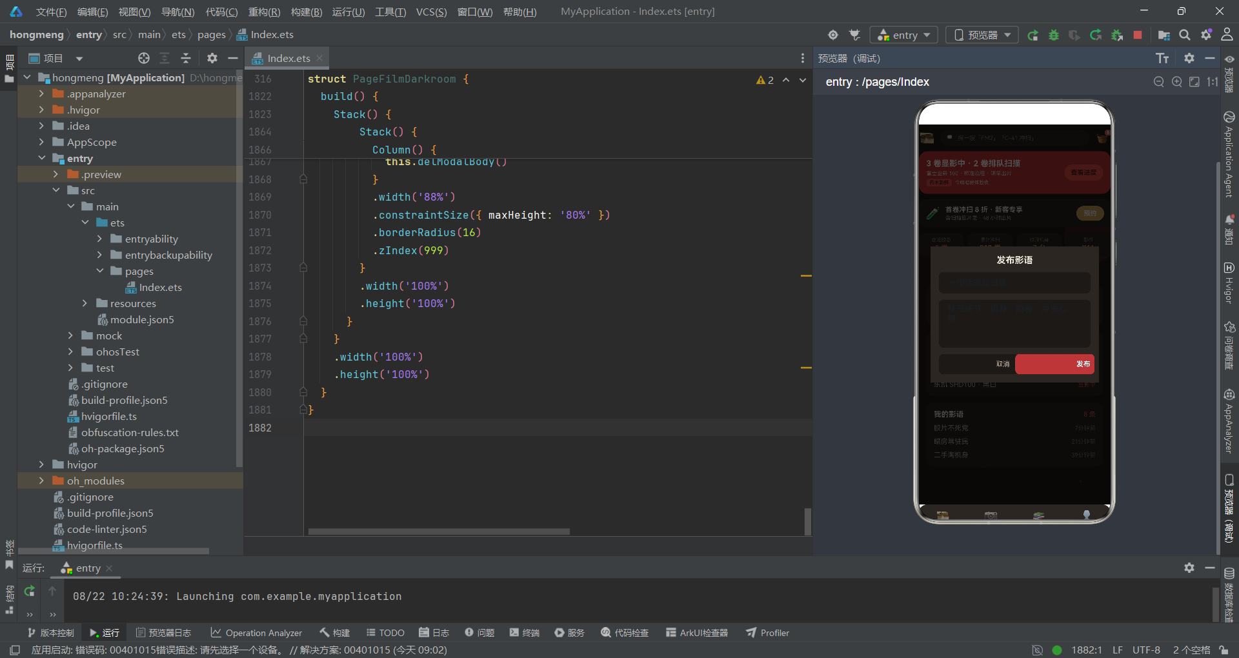Expand the resources folder

tap(85, 303)
